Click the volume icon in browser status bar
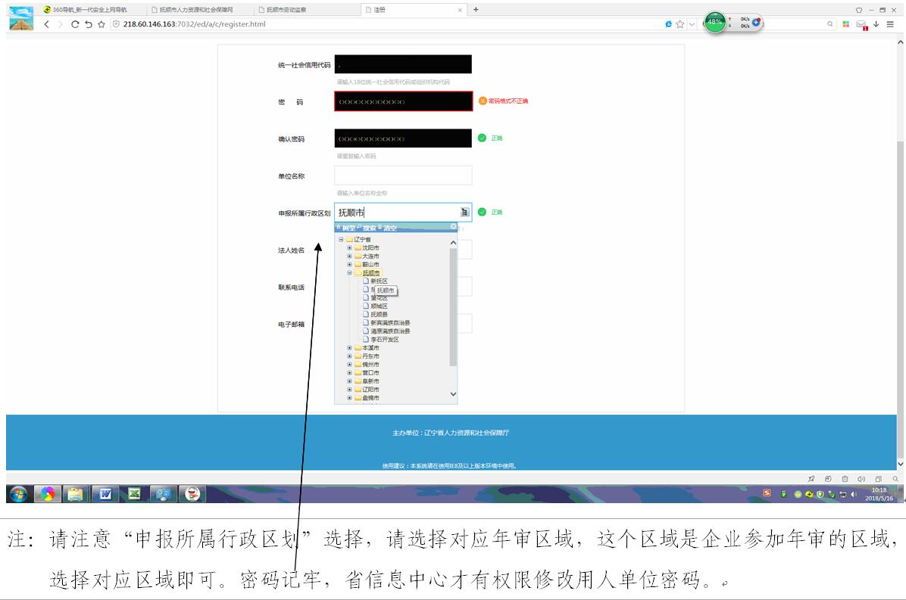906x600 pixels. tap(861, 479)
